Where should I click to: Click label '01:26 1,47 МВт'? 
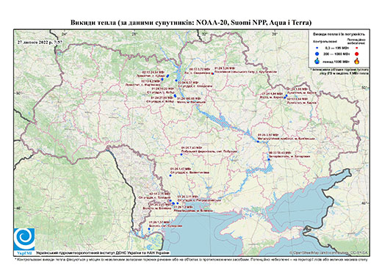point(181,169)
